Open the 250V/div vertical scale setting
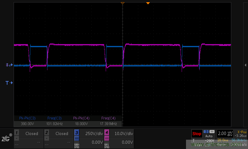Viewport: 248px width, 149px height. pos(94,133)
